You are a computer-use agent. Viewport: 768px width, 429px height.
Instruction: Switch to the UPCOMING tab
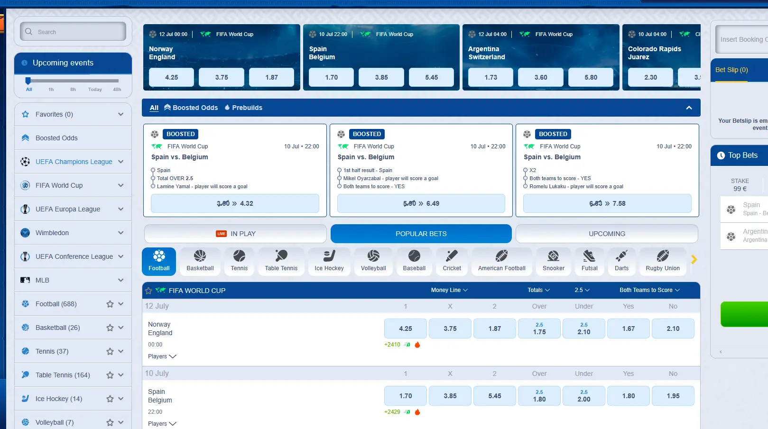pyautogui.click(x=607, y=234)
